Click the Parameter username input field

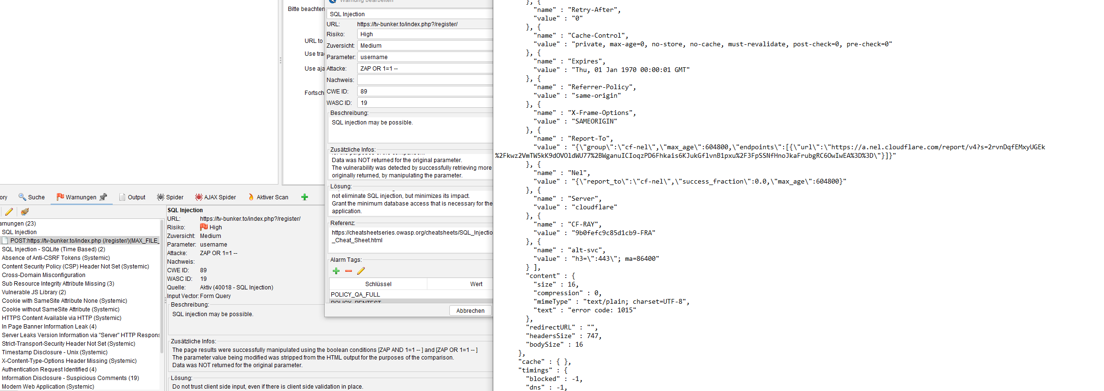point(425,57)
